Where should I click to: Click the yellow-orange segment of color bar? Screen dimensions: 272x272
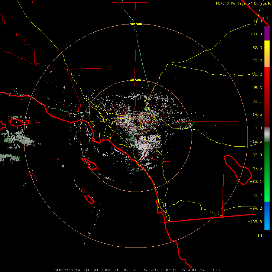[x=267, y=54]
